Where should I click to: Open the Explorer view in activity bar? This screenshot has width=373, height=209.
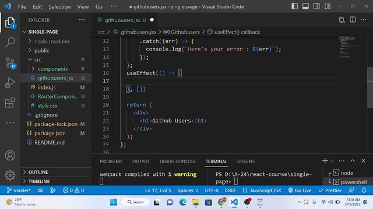click(10, 23)
